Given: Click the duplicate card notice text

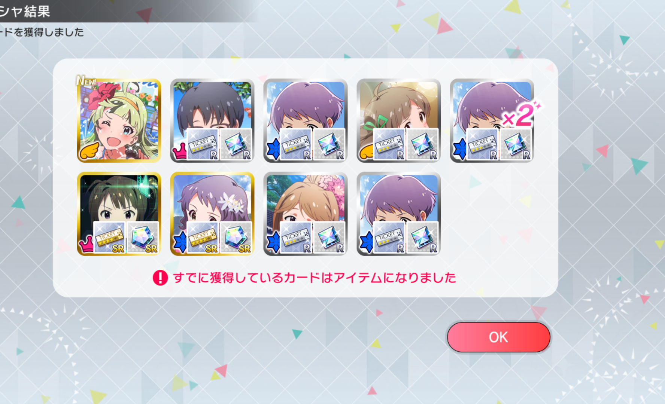Looking at the screenshot, I should coord(315,278).
